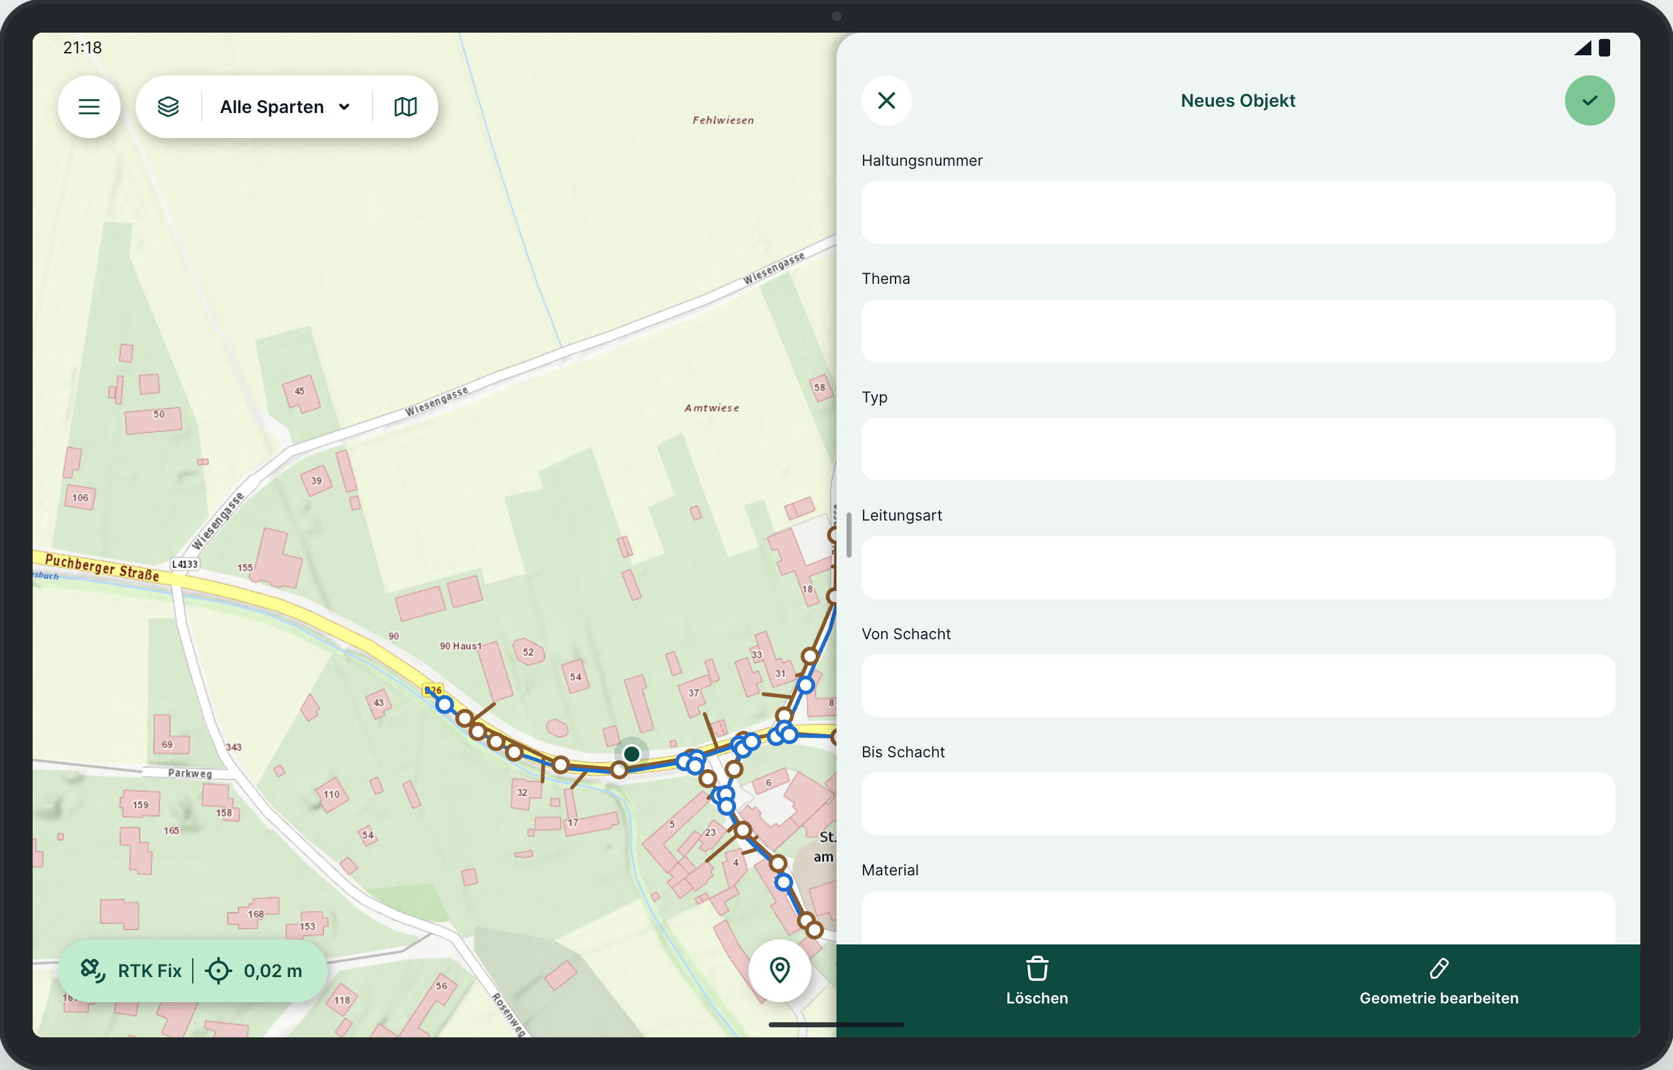Focus the Haltungsnummer input field

1238,213
